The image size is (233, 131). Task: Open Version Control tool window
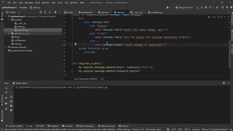14,126
